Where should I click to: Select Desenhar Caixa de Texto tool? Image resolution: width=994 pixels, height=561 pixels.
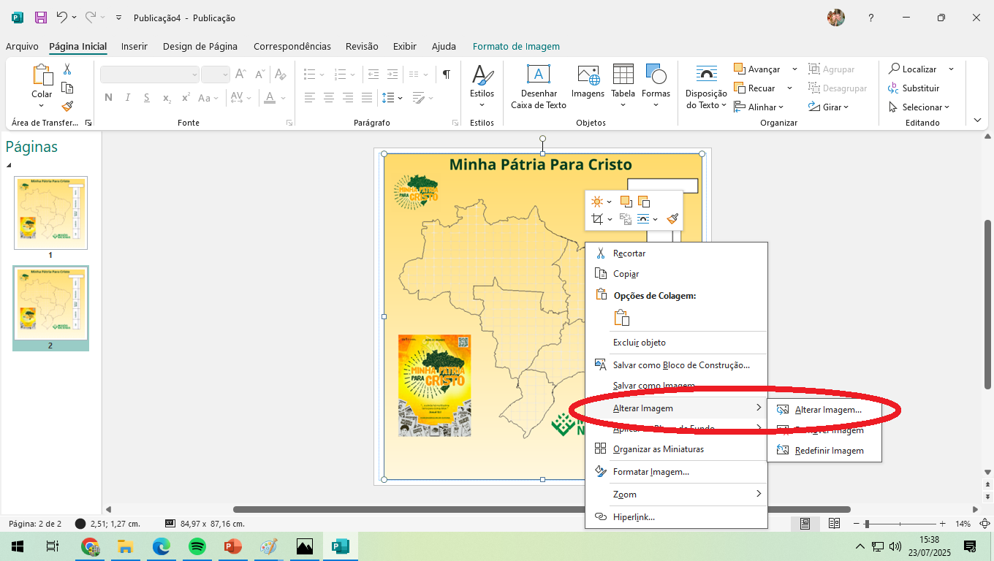(x=539, y=86)
